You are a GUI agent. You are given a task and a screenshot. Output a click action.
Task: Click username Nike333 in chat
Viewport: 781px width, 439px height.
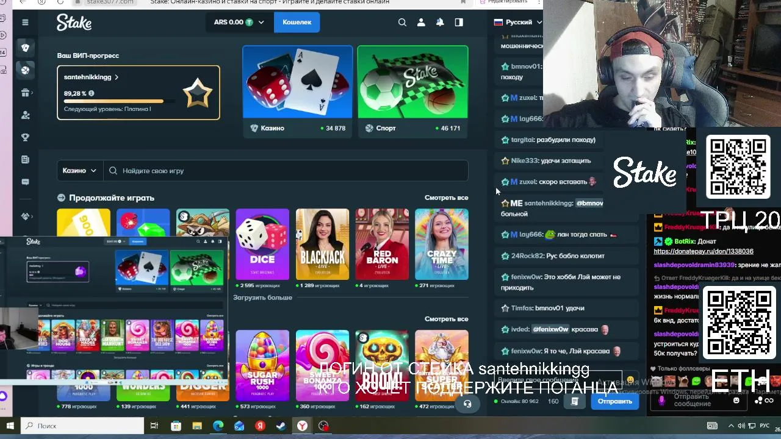524,161
